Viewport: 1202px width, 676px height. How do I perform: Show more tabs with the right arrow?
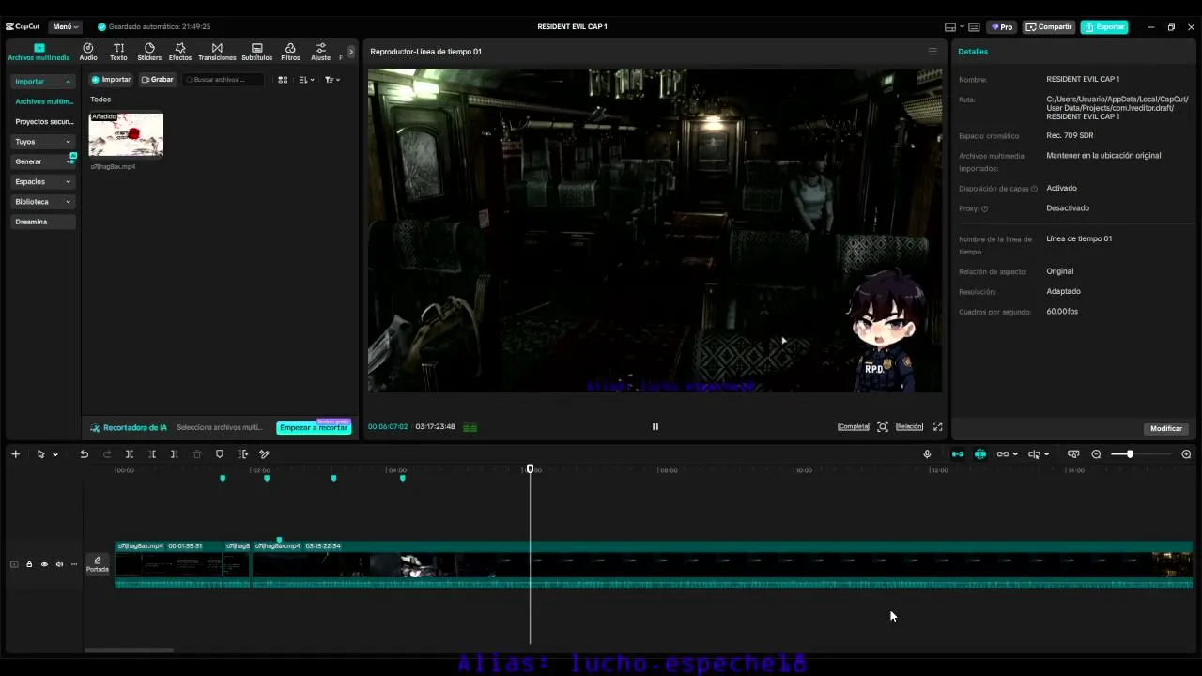351,52
